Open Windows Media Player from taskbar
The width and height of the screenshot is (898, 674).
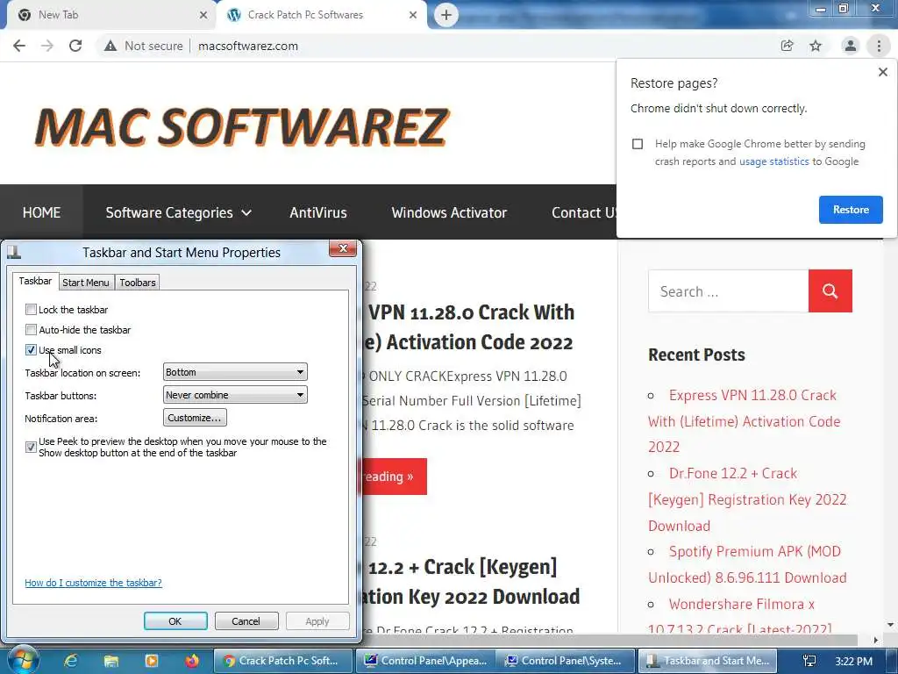151,661
